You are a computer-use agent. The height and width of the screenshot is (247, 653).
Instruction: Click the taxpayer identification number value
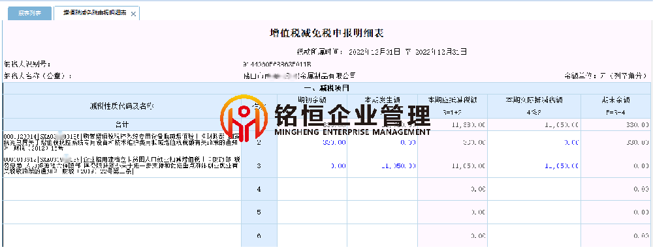pos(277,65)
